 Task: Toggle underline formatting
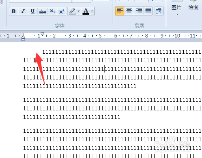(33, 11)
